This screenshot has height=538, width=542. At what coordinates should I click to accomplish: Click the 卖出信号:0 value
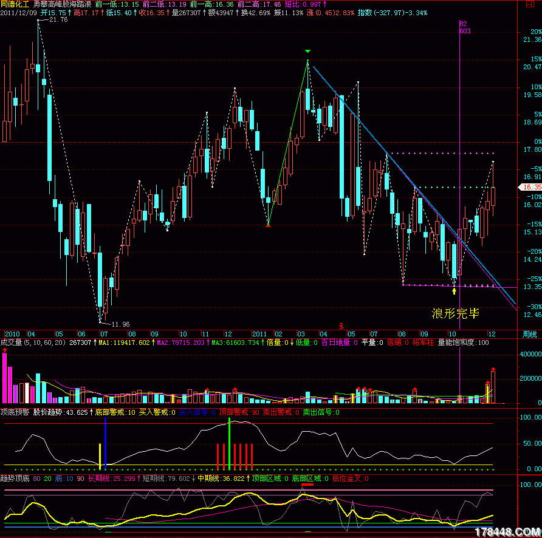(x=321, y=412)
